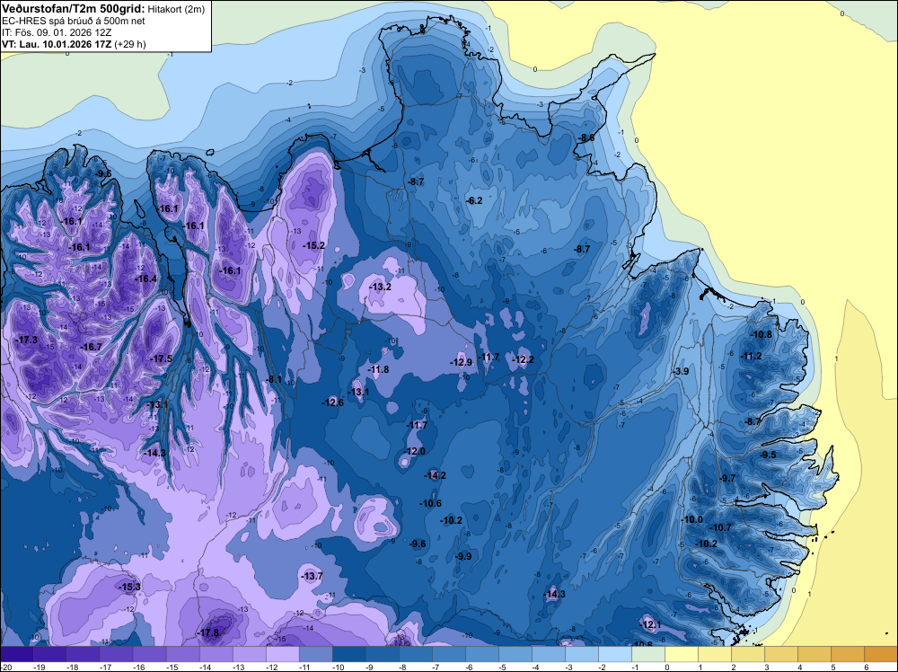Click the -10.7 temperature value
898x672 pixels.
721,527
